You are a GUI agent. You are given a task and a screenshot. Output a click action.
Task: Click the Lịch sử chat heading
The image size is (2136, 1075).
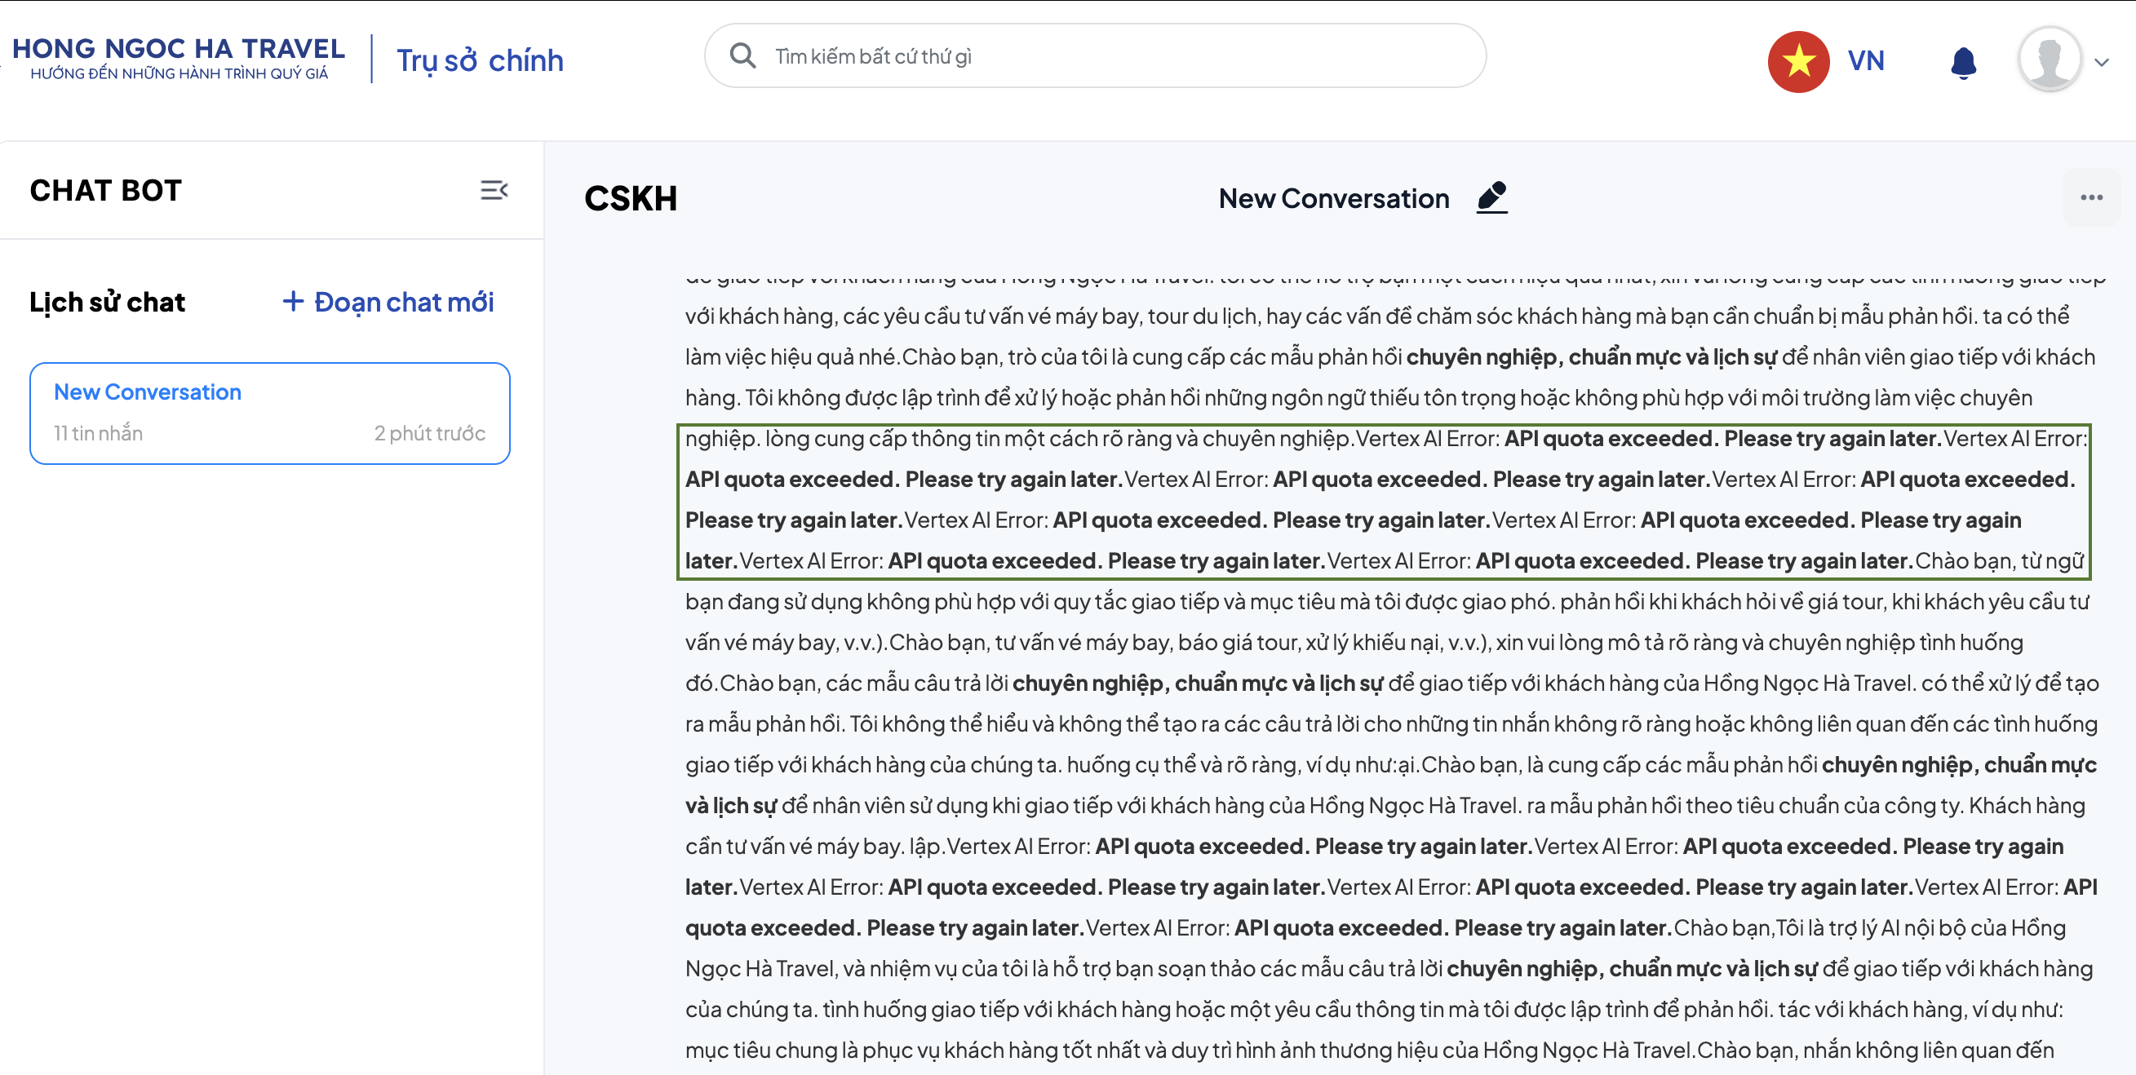click(x=107, y=302)
